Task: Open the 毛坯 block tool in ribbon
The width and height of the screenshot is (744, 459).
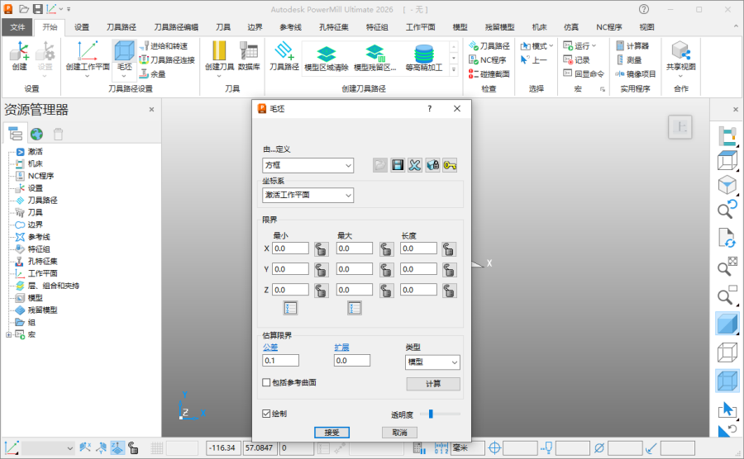Action: 124,51
